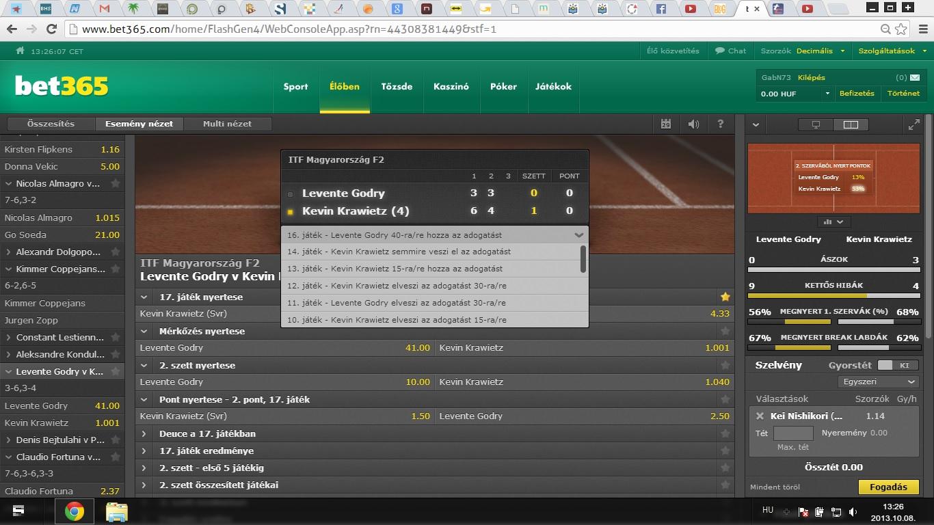Collapse the game history list dropdown arrow
The image size is (934, 525).
coord(579,234)
